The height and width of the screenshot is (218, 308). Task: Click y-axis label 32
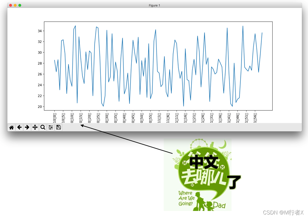point(40,41)
